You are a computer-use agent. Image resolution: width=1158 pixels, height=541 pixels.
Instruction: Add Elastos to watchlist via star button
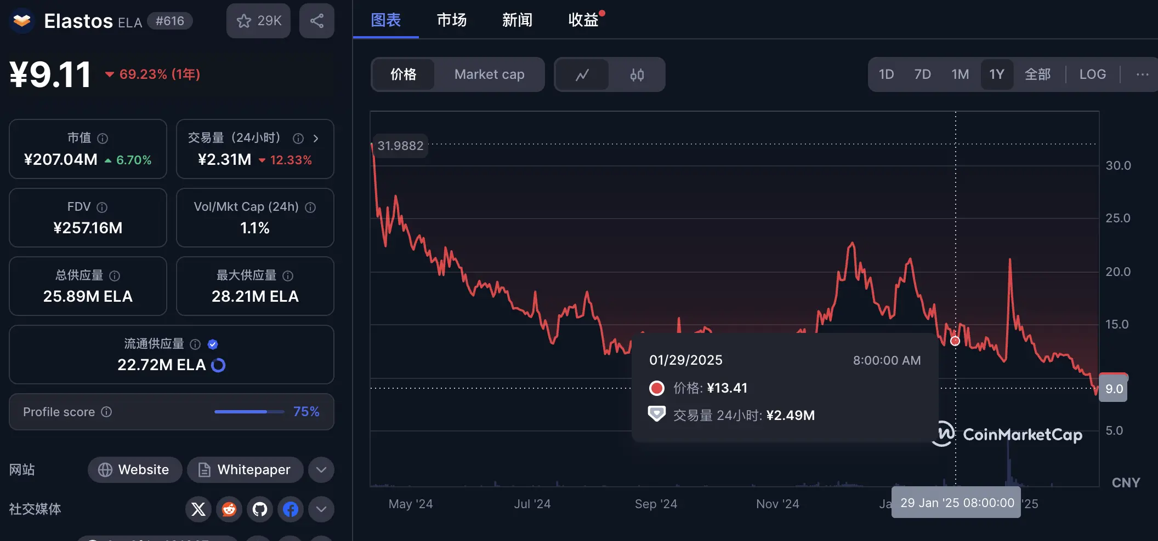(258, 21)
